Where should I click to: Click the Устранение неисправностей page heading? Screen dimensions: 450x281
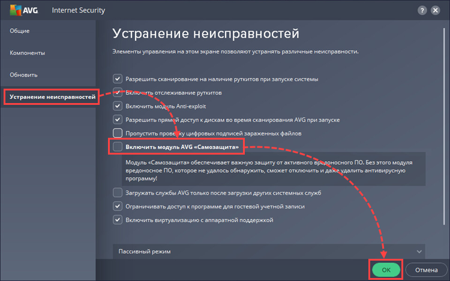click(205, 34)
